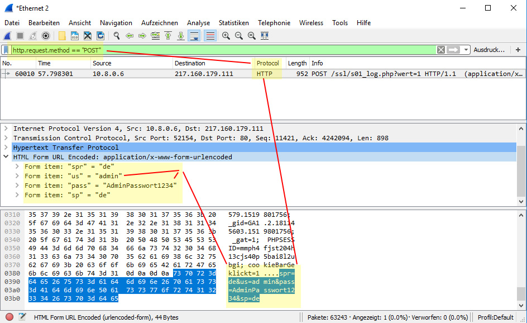Open the Tools menu
Image resolution: width=527 pixels, height=323 pixels.
(x=340, y=23)
